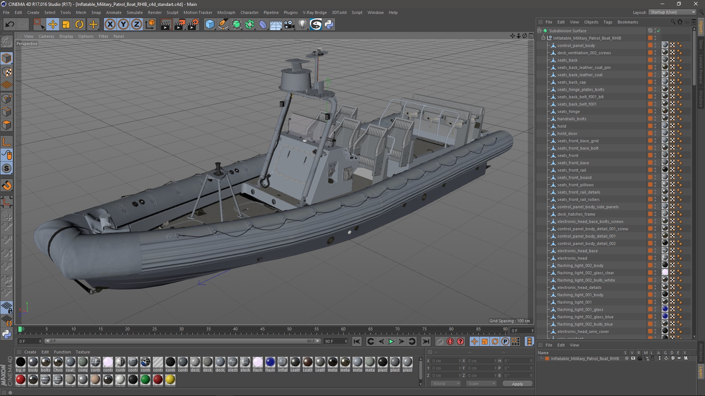Toggle Subdivision Surface enable checkmark
This screenshot has width=705, height=396.
click(658, 31)
